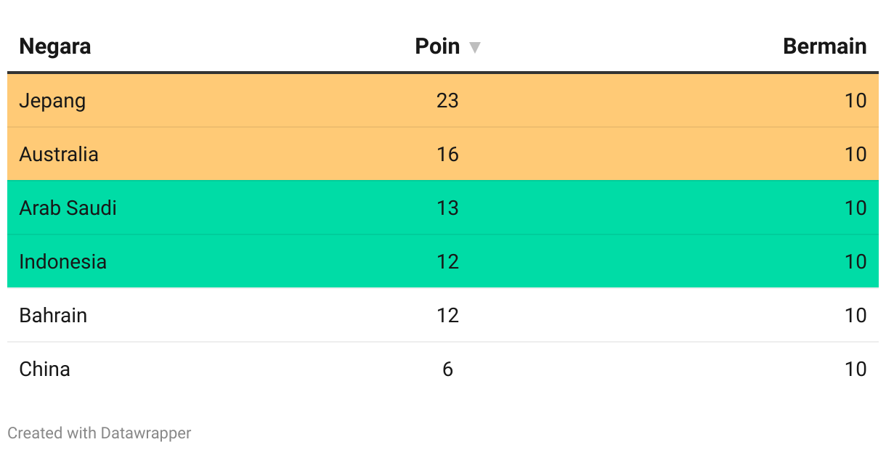
Task: Click Arab Saudi's 13 points value
Action: tap(448, 208)
